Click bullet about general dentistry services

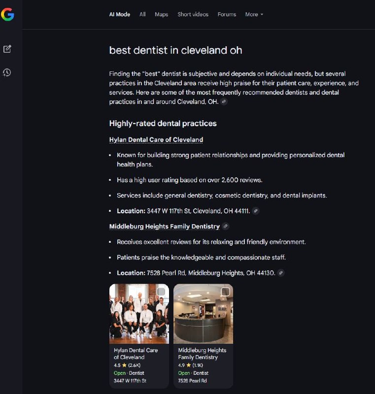pos(222,196)
